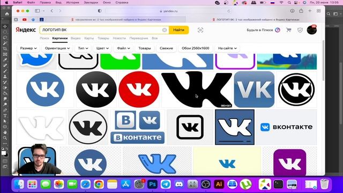Switch to the Видео tab
Viewport: 343px width, 193px height.
tap(76, 38)
